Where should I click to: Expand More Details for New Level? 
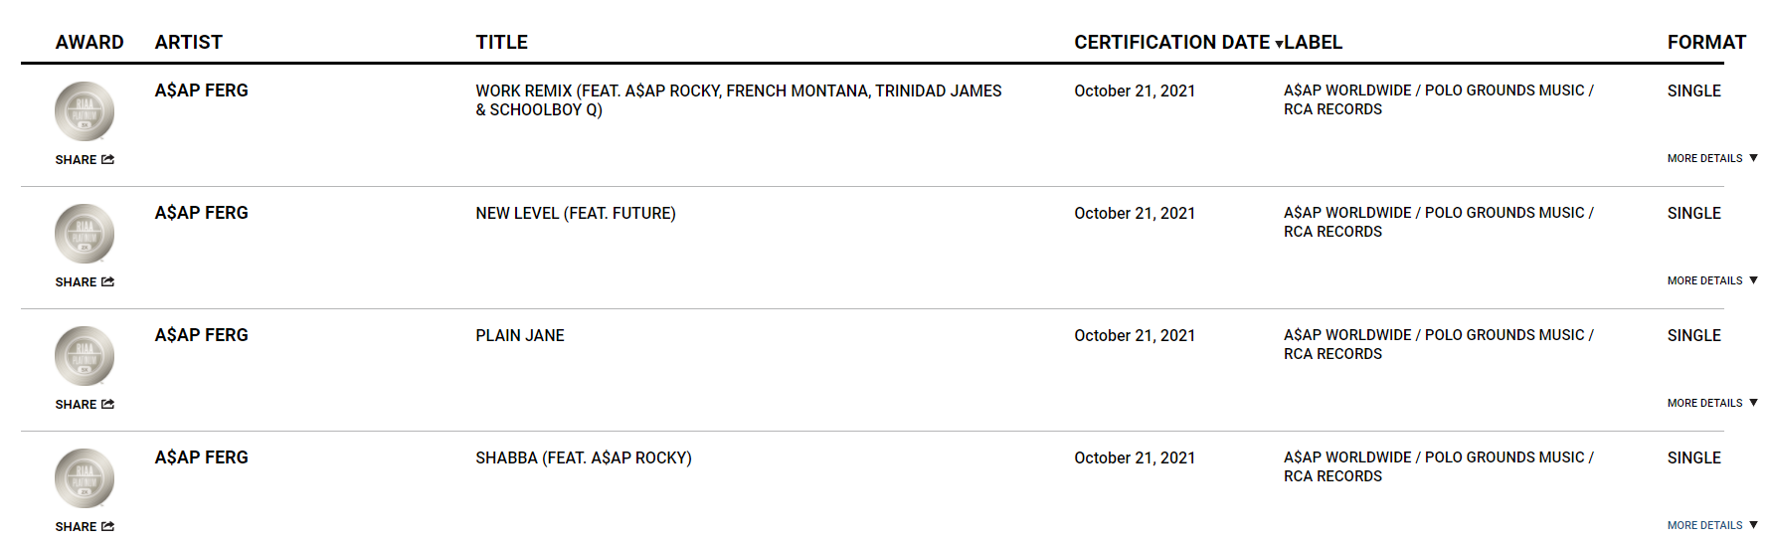1712,280
